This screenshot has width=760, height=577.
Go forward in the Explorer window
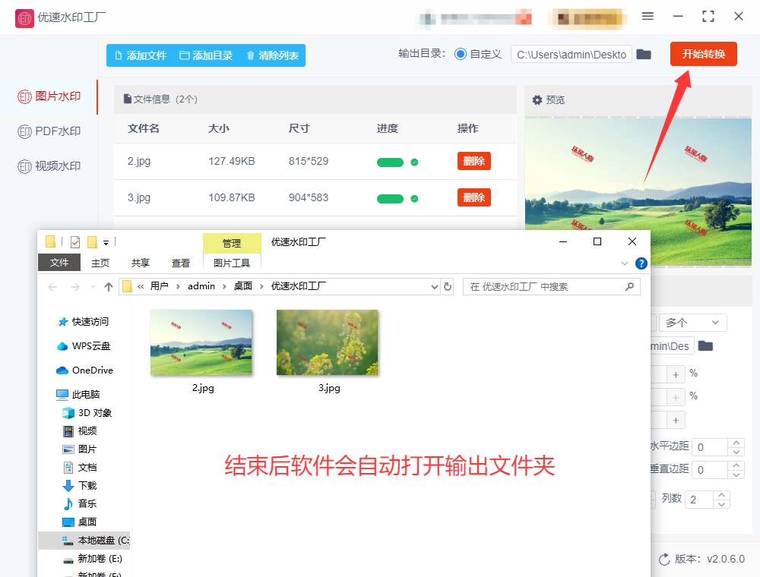point(74,287)
